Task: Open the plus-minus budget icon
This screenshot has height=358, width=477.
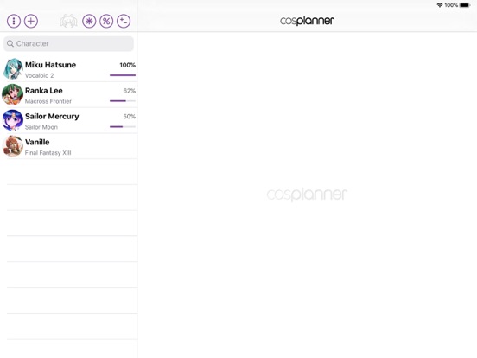Action: tap(124, 21)
